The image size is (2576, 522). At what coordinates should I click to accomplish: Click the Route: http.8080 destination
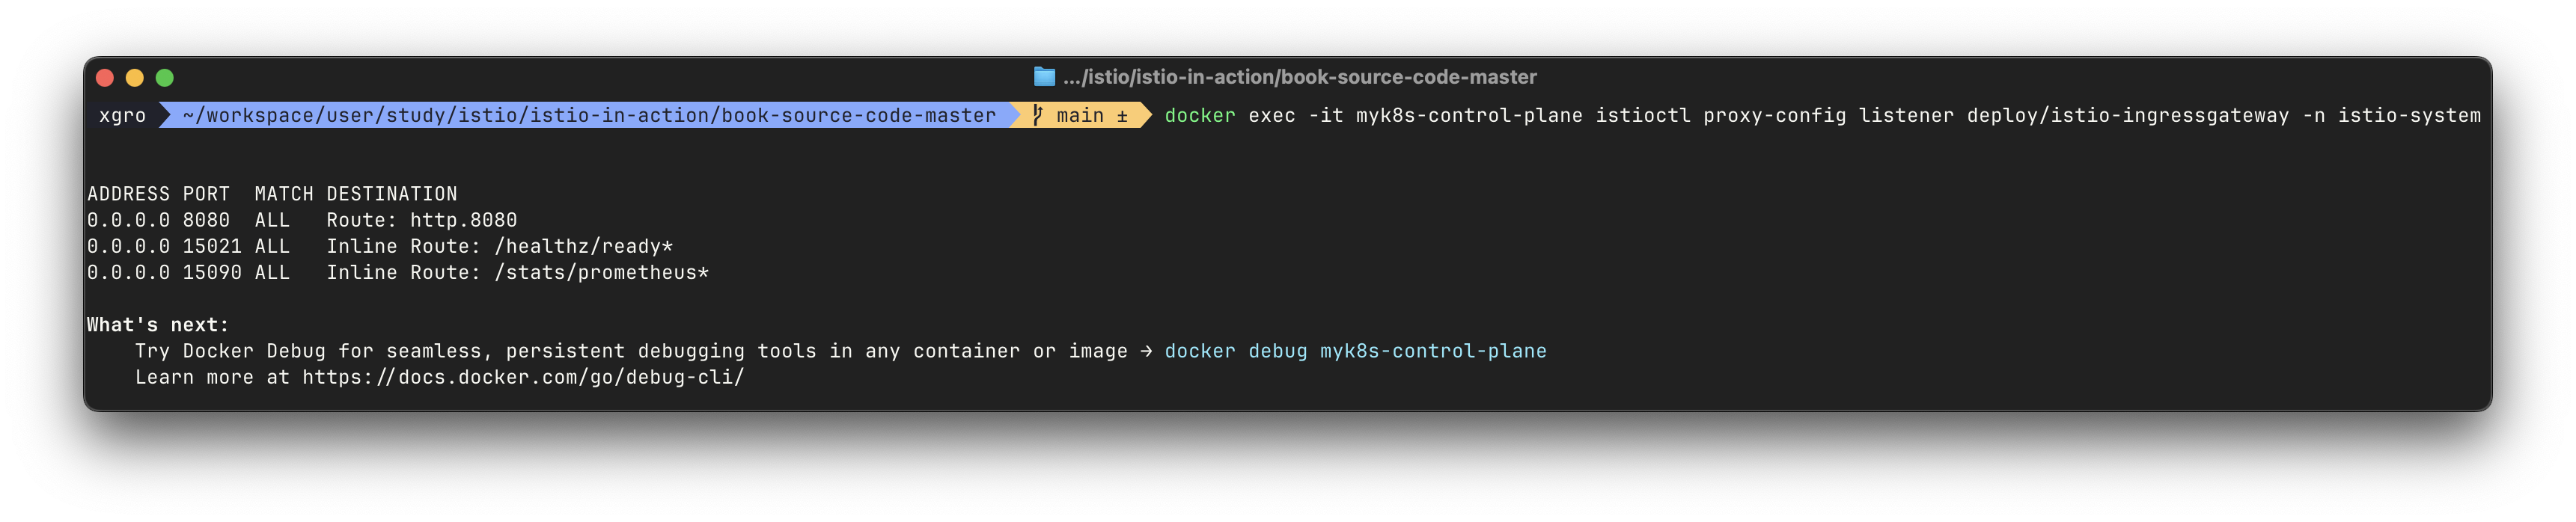click(421, 220)
